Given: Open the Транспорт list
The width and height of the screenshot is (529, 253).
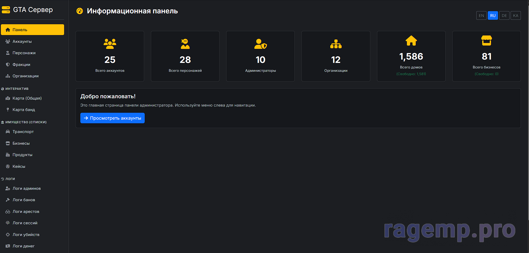Looking at the screenshot, I should click(x=23, y=132).
